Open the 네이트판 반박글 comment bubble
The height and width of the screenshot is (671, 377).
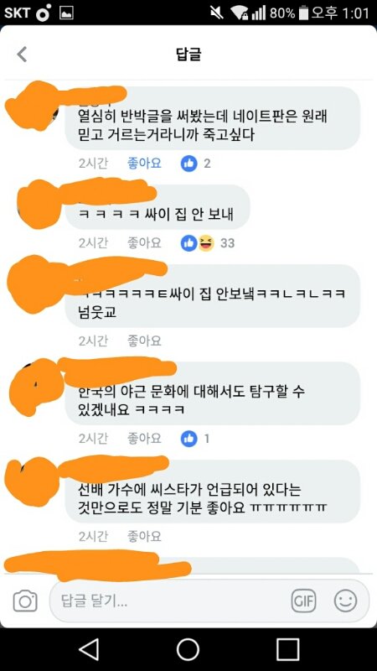tap(213, 118)
